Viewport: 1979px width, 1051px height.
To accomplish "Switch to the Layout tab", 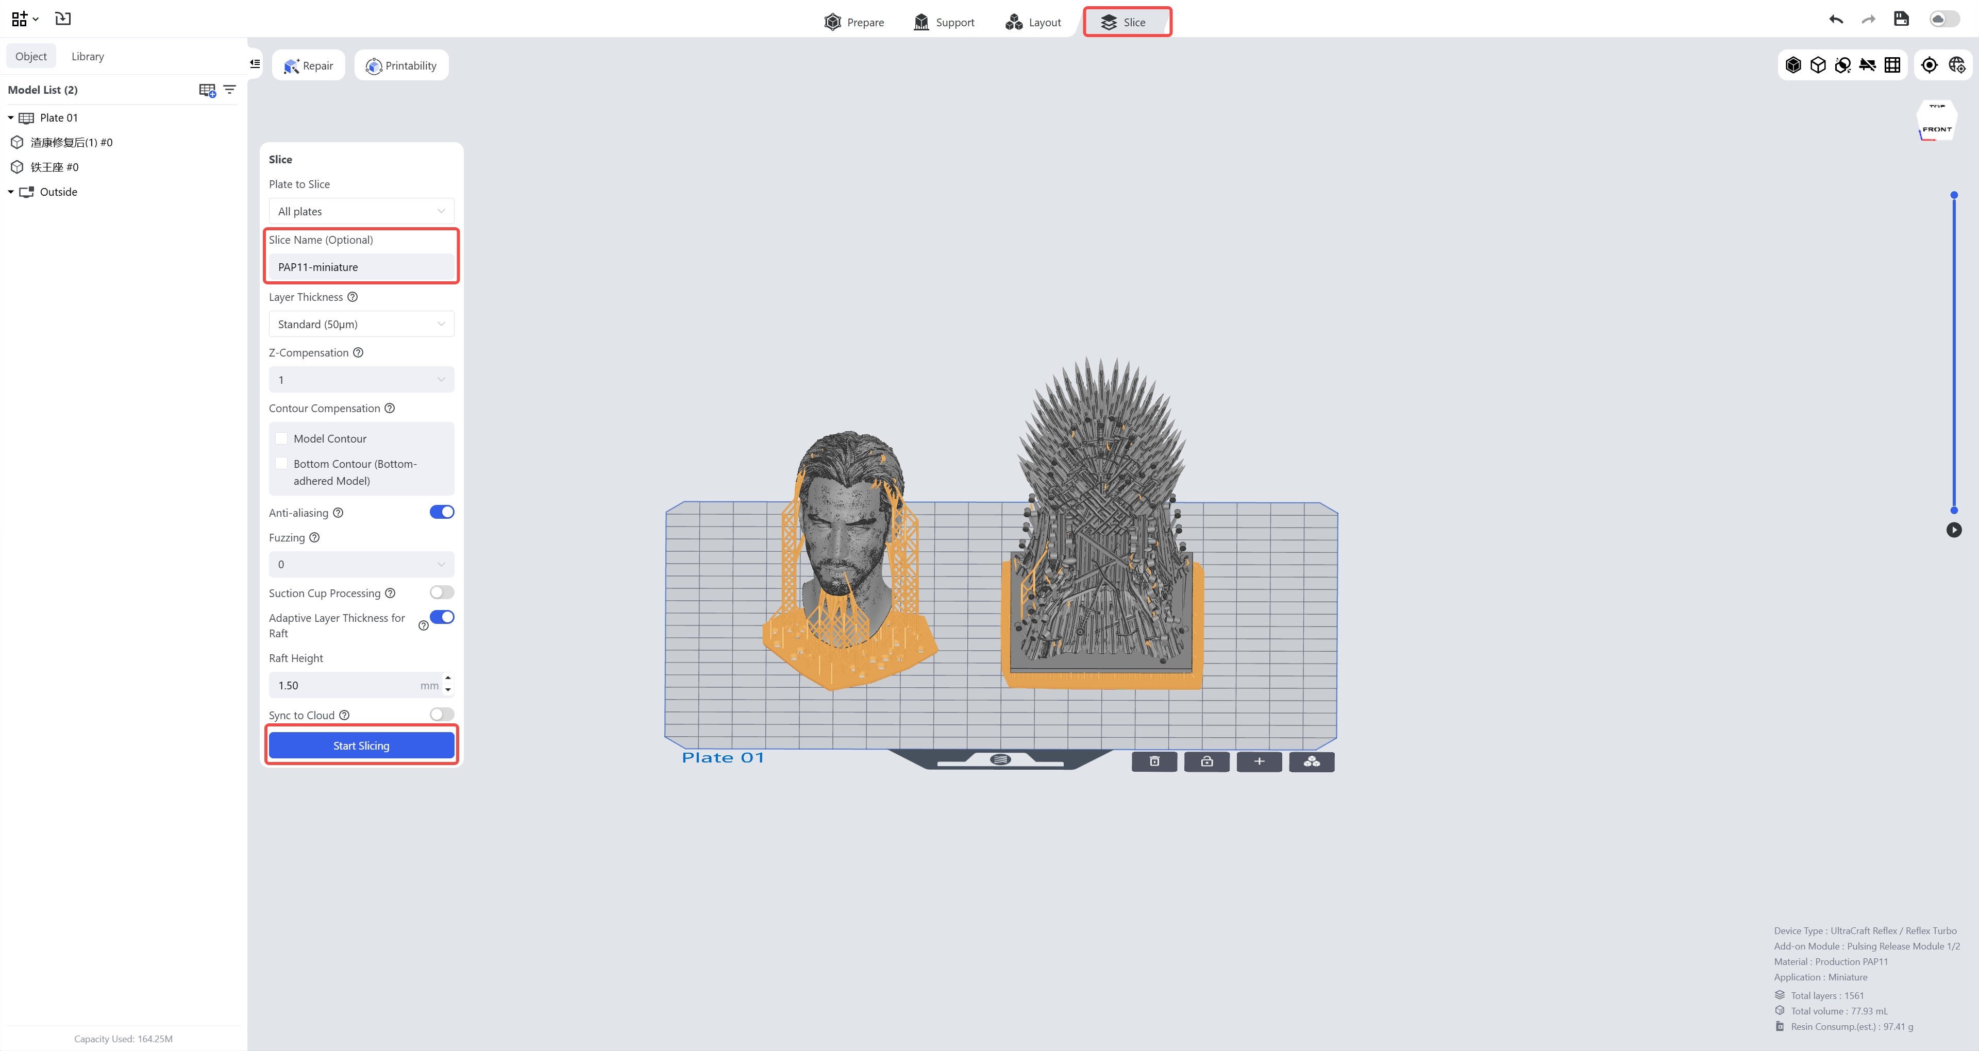I will [1033, 22].
